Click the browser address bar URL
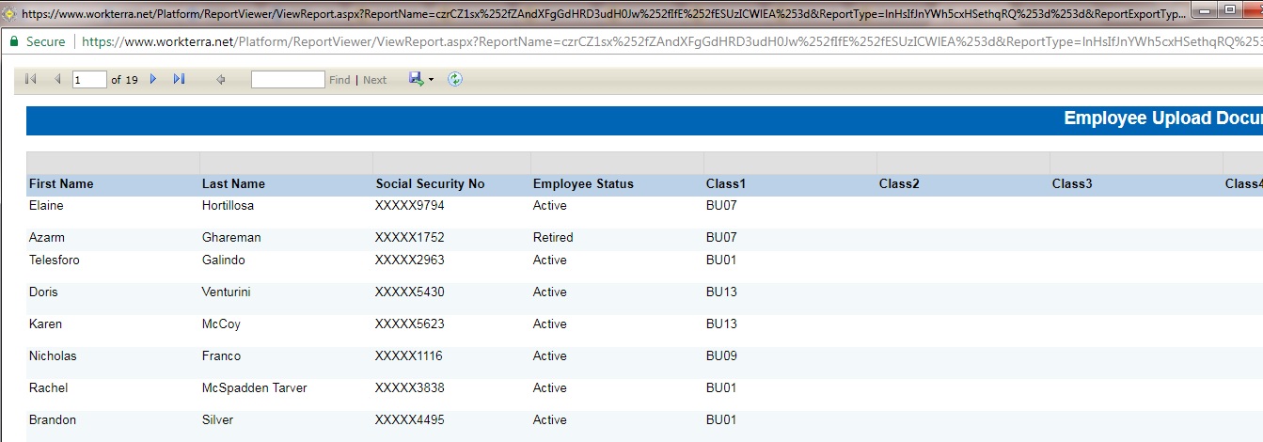The image size is (1263, 442). tap(658, 41)
